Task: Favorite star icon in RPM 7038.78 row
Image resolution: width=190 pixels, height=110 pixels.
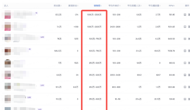Action: pyautogui.click(x=189, y=51)
